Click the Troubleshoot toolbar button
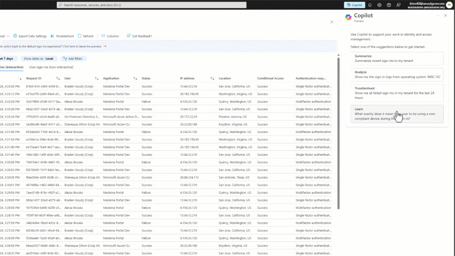Screen dimensions: 455x256 62,36
